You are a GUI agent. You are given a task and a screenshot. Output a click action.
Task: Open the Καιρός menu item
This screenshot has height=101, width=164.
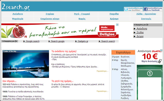pyautogui.click(x=82, y=19)
